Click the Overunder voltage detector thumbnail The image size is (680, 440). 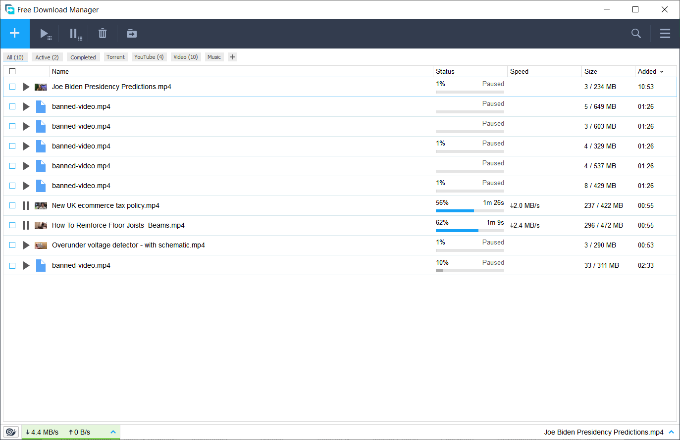coord(41,245)
